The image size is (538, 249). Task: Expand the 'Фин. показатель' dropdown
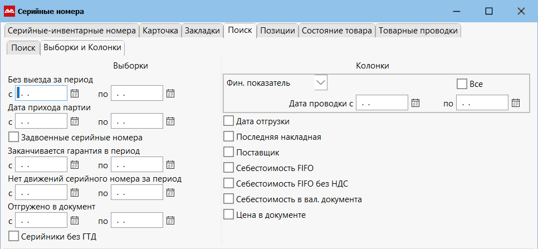[x=321, y=82]
